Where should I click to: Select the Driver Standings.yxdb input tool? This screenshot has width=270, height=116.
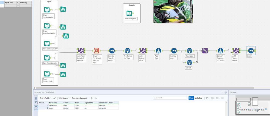[x=47, y=26]
